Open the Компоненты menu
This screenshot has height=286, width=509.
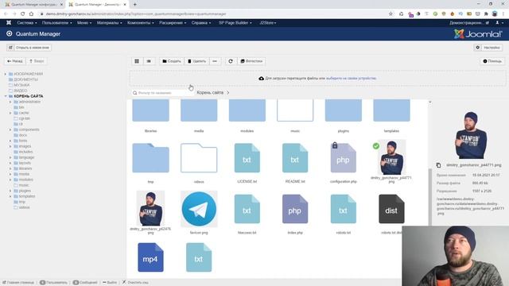pyautogui.click(x=141, y=23)
